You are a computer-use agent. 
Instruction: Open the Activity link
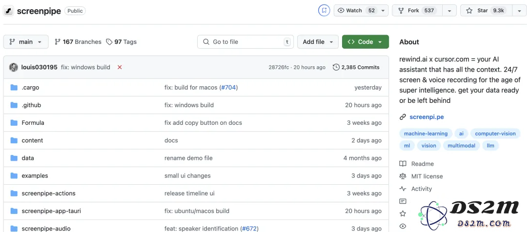422,189
